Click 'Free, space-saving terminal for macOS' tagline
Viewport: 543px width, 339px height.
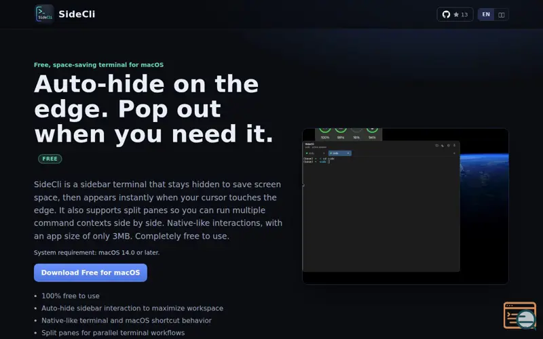pyautogui.click(x=98, y=64)
